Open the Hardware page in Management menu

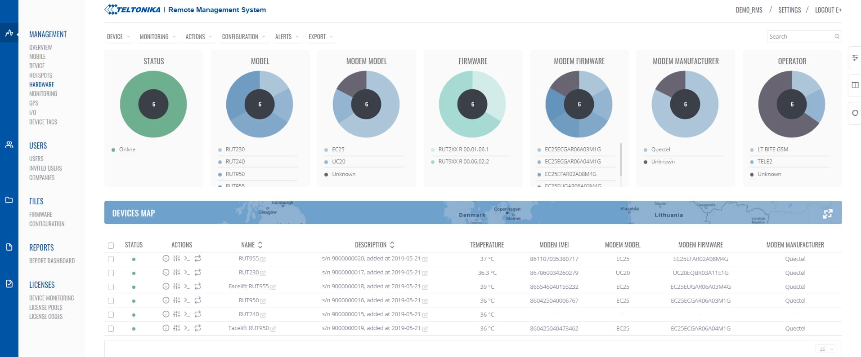tap(41, 84)
